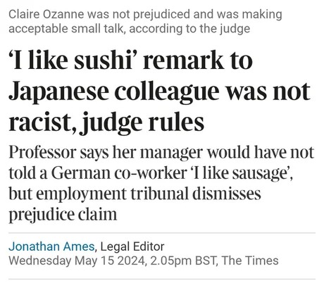Click the 'Wednesday May 15 2024' date

click(x=77, y=261)
